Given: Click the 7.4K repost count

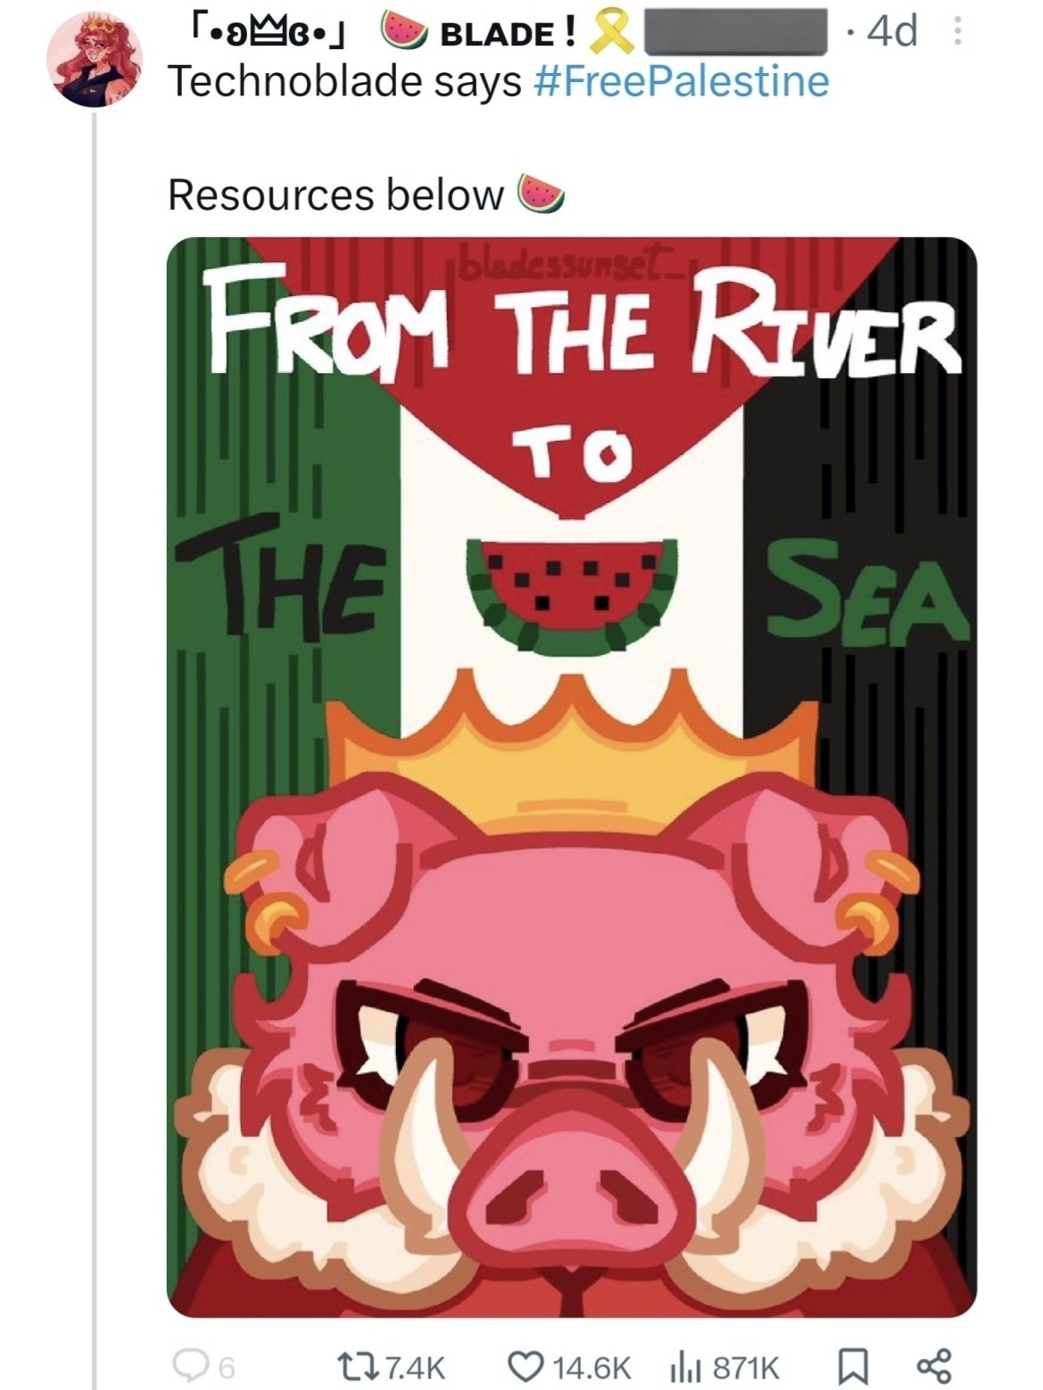Looking at the screenshot, I should (x=412, y=1366).
